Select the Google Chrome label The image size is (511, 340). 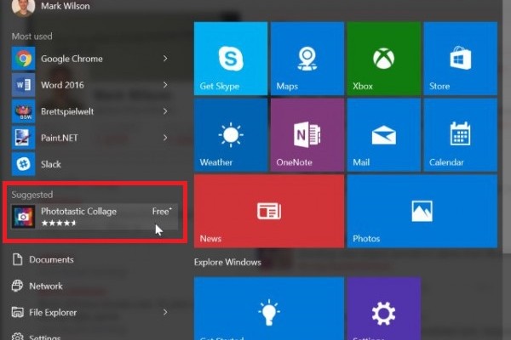coord(72,59)
